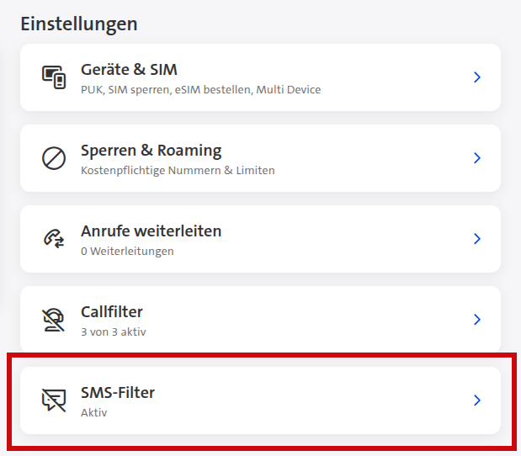
Task: Click the call forwarding phone icon
Action: click(x=54, y=239)
